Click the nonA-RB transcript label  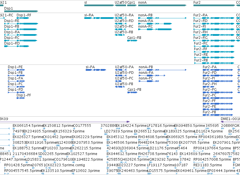[146, 15]
